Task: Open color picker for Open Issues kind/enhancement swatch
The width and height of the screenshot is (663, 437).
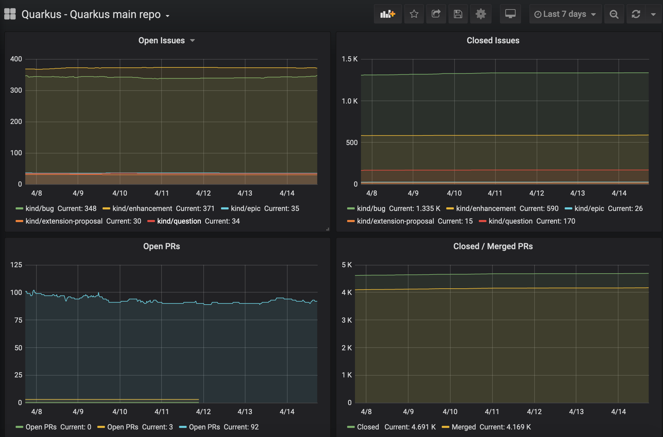Action: click(x=106, y=209)
